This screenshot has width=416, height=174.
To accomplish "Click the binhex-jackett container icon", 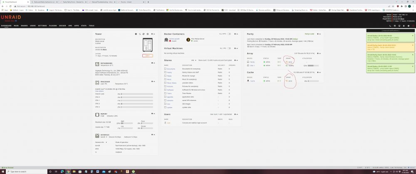I will click(x=166, y=40).
